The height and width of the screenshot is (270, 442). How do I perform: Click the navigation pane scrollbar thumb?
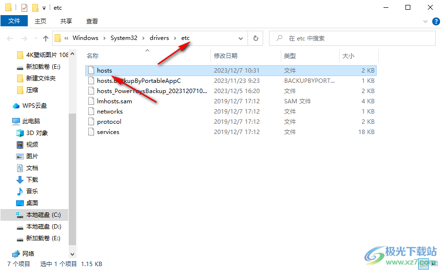[x=73, y=179]
